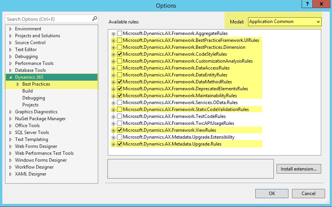The image size is (332, 207).
Task: Click Install extension button
Action: point(299,169)
